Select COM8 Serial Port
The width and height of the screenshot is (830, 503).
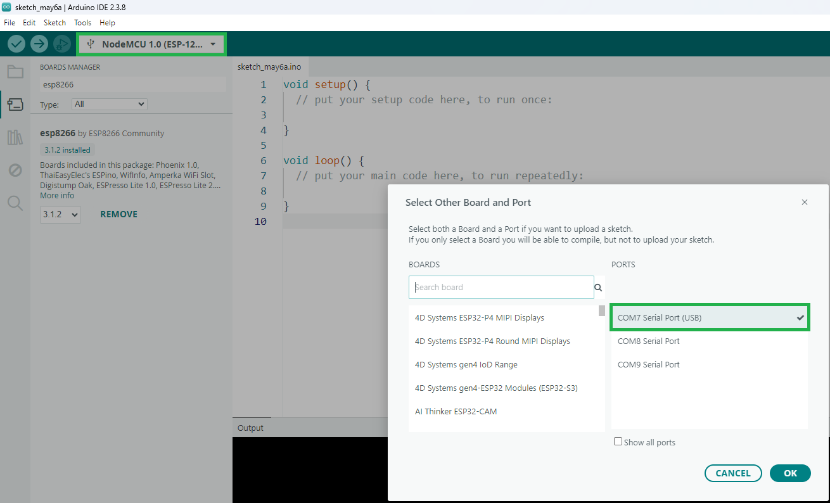coord(710,341)
